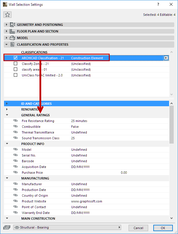Click the OK button
This screenshot has height=234, width=178.
point(163,228)
